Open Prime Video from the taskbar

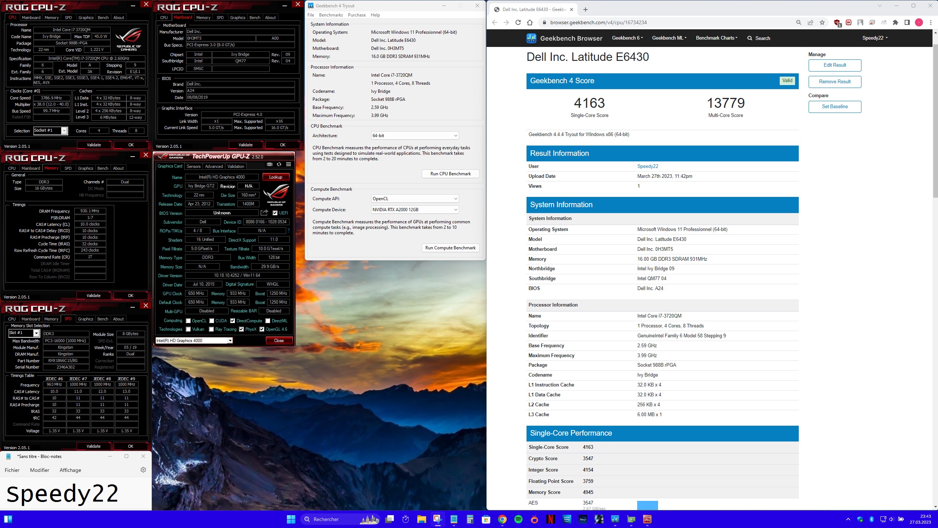click(567, 519)
